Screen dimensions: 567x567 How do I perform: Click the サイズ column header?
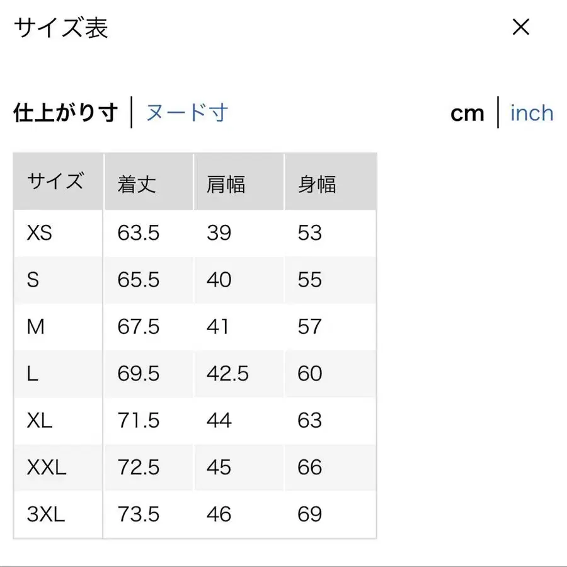[55, 182]
